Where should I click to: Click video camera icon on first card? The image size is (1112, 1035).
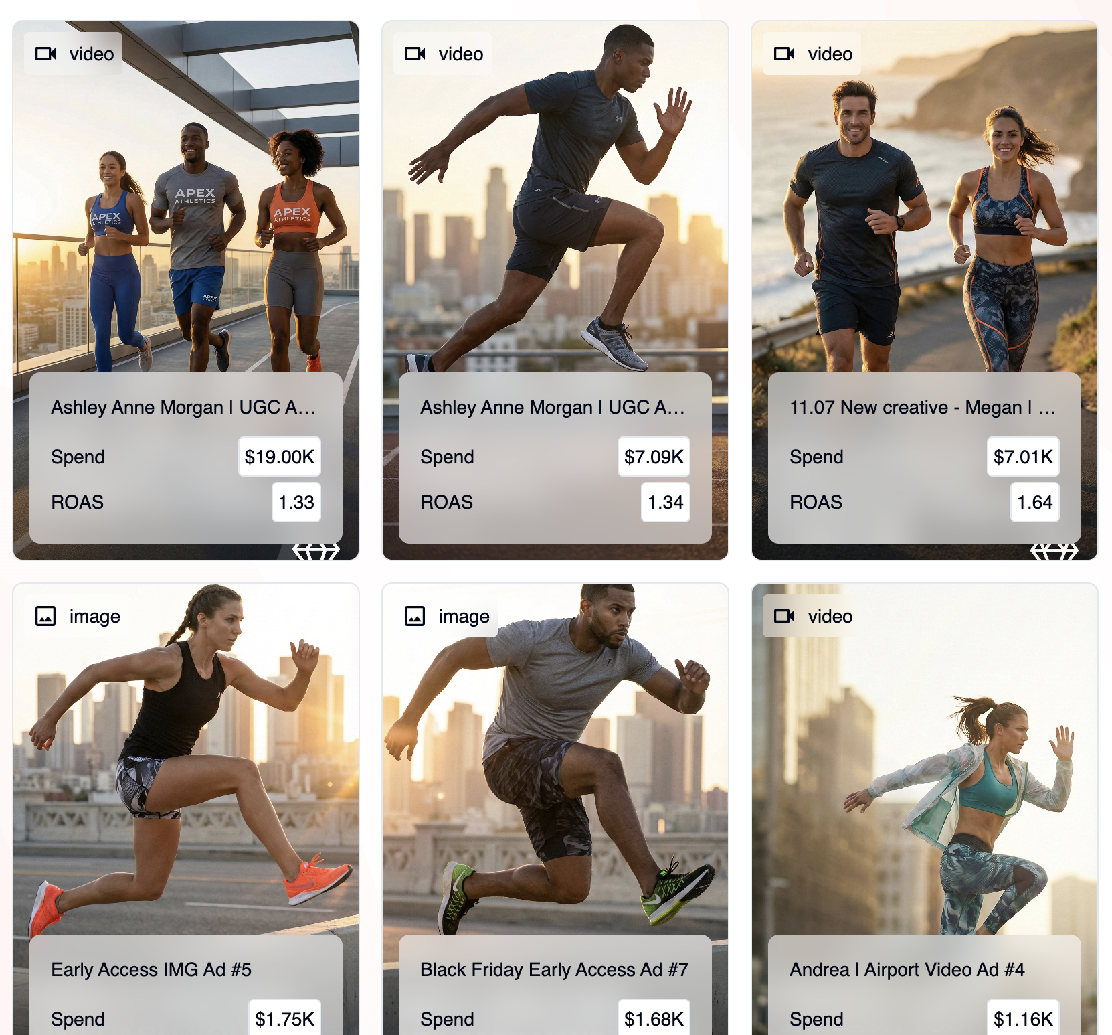[45, 54]
